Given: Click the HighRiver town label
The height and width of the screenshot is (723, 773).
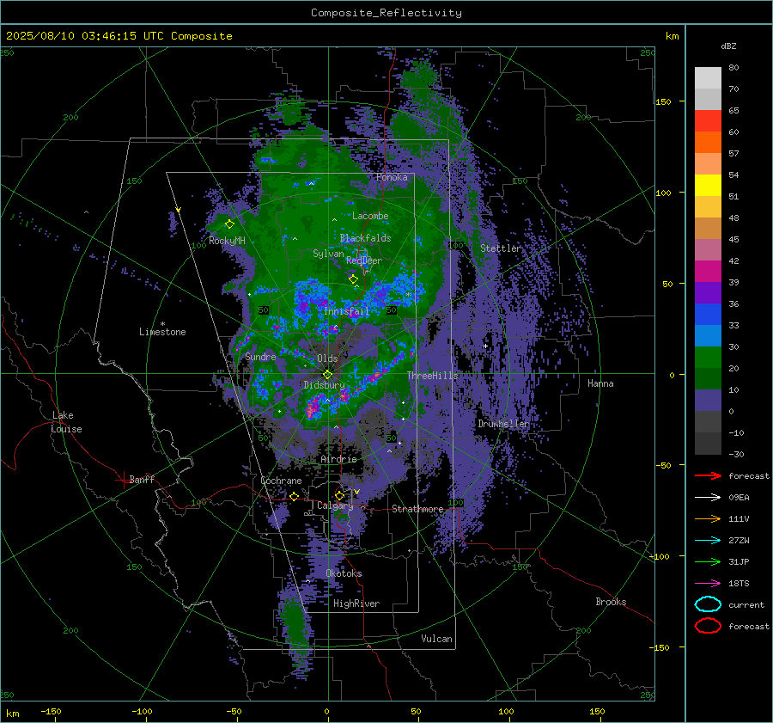Looking at the screenshot, I should [356, 604].
